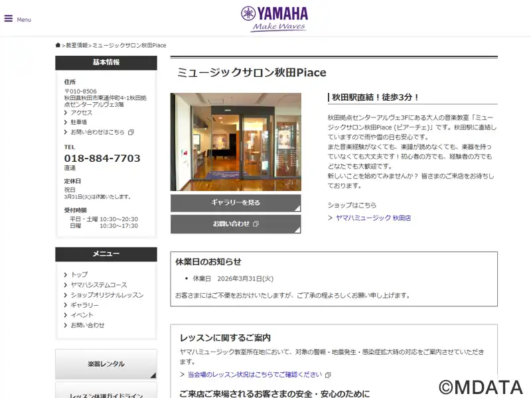Click the hours 平日・土曜 10:30～20:30
Screen dimensions: 531x398
tap(104, 220)
